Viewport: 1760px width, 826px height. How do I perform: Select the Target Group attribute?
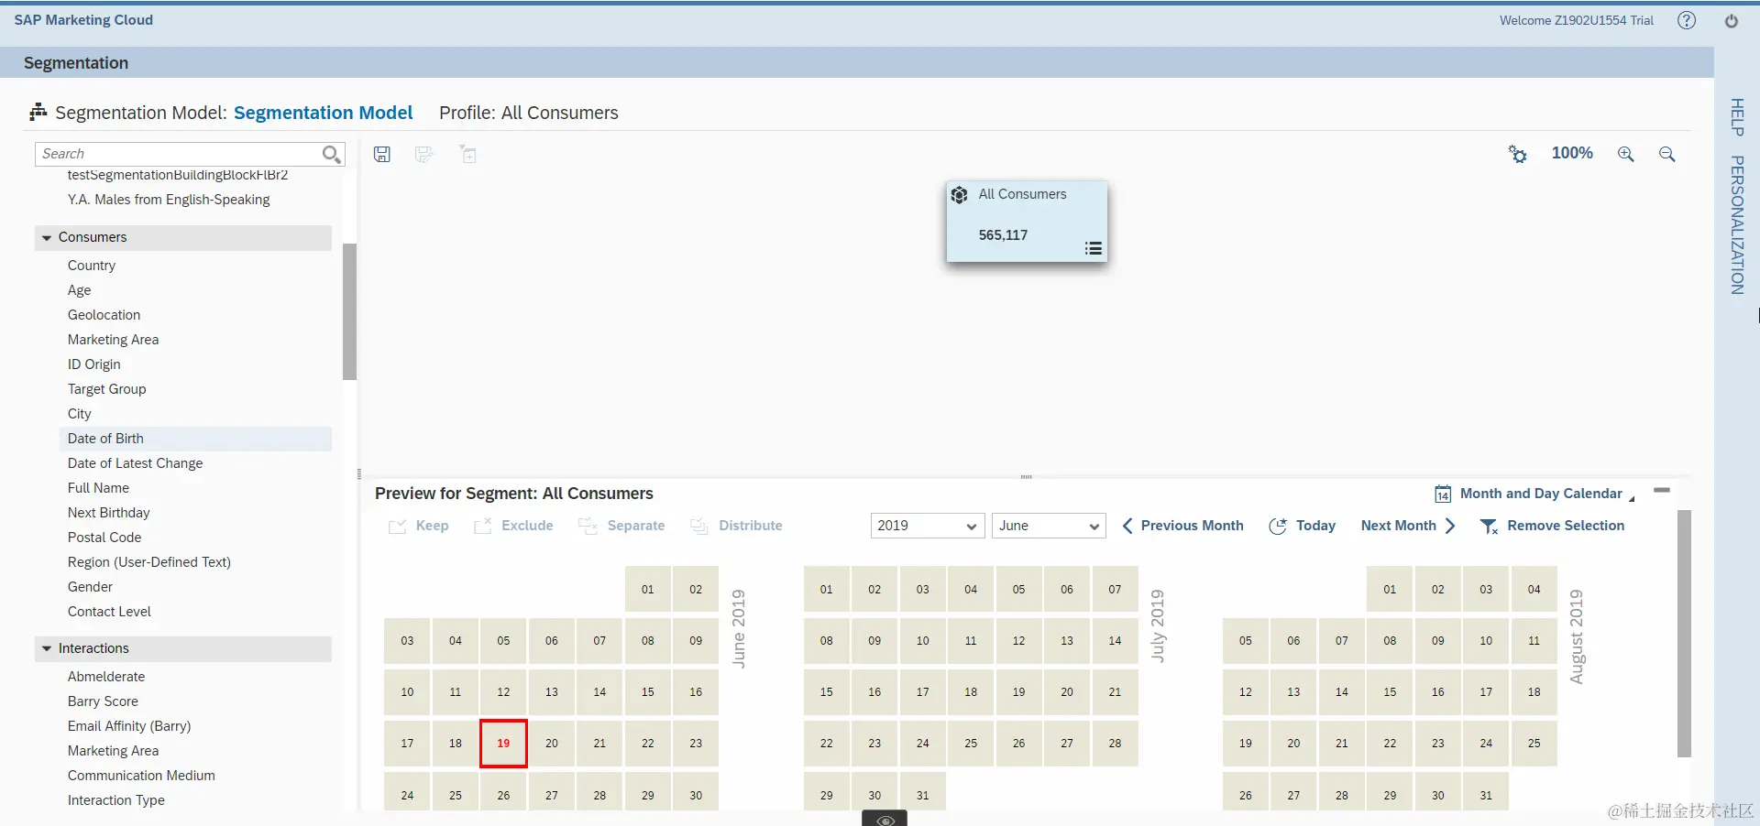coord(106,389)
